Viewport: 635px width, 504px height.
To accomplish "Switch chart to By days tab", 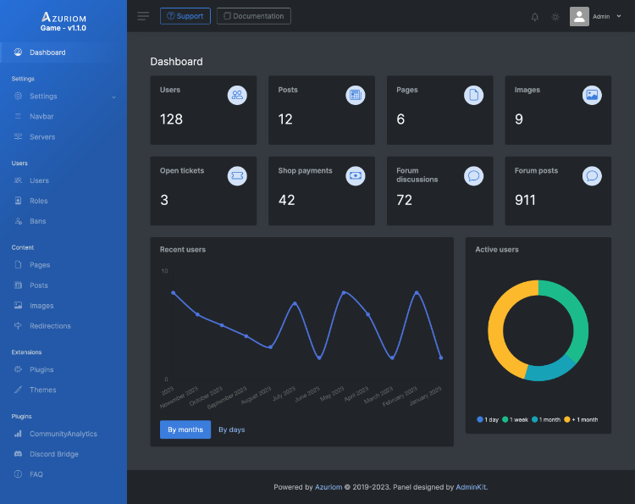I will (232, 429).
